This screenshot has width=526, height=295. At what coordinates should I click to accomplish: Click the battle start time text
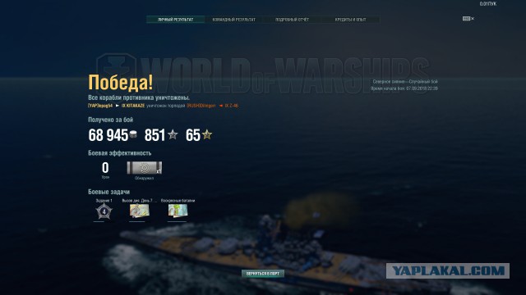[x=404, y=88]
